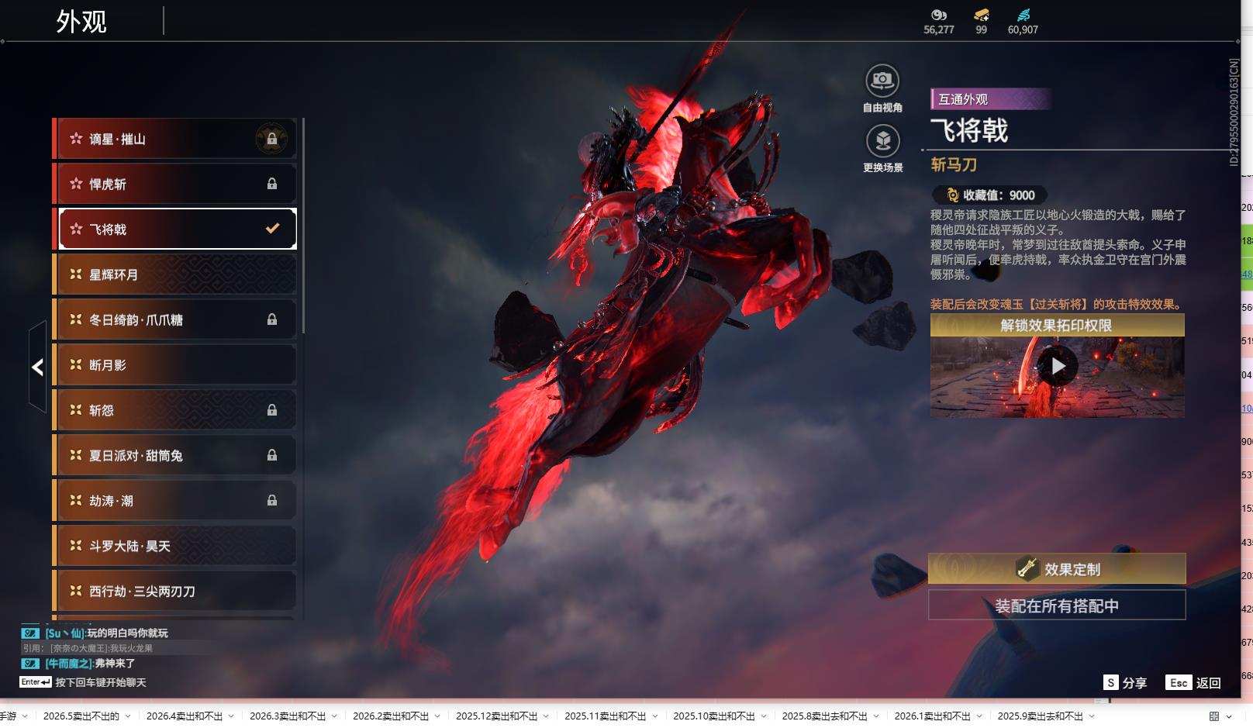Switch to the 2026.3卖出和不出 sheet tab
The height and width of the screenshot is (728, 1253).
288,716
